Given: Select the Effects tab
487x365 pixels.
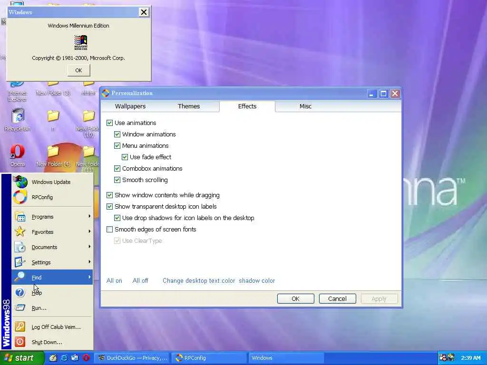Looking at the screenshot, I should (247, 106).
